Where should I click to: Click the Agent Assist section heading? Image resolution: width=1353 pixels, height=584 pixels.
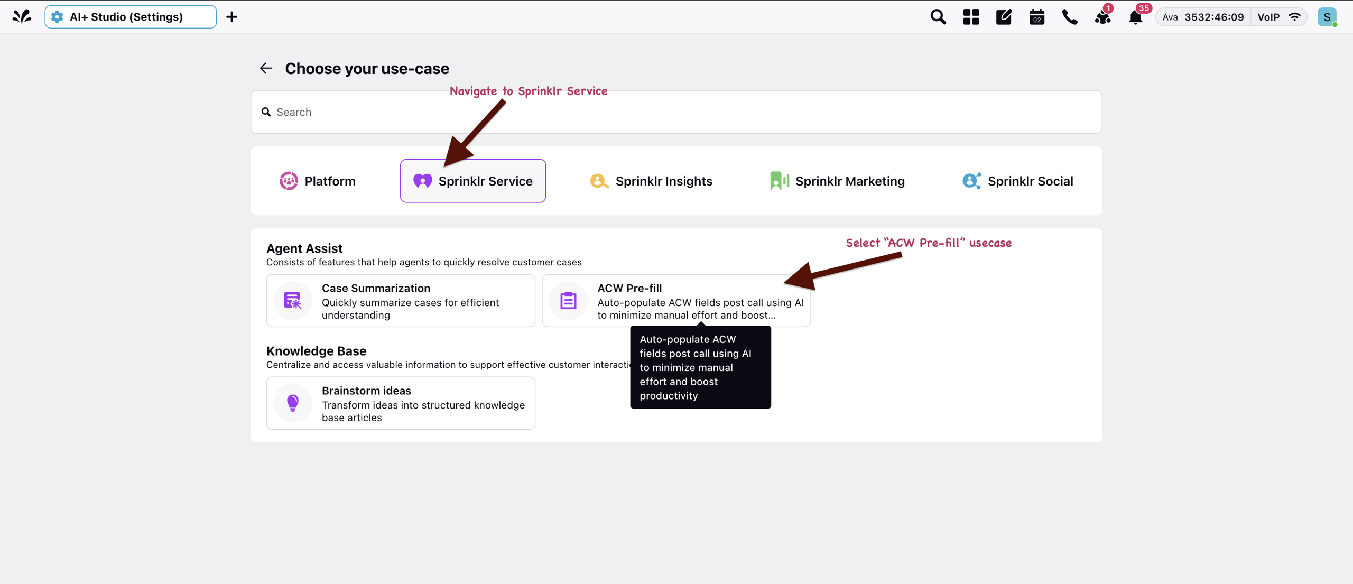304,248
